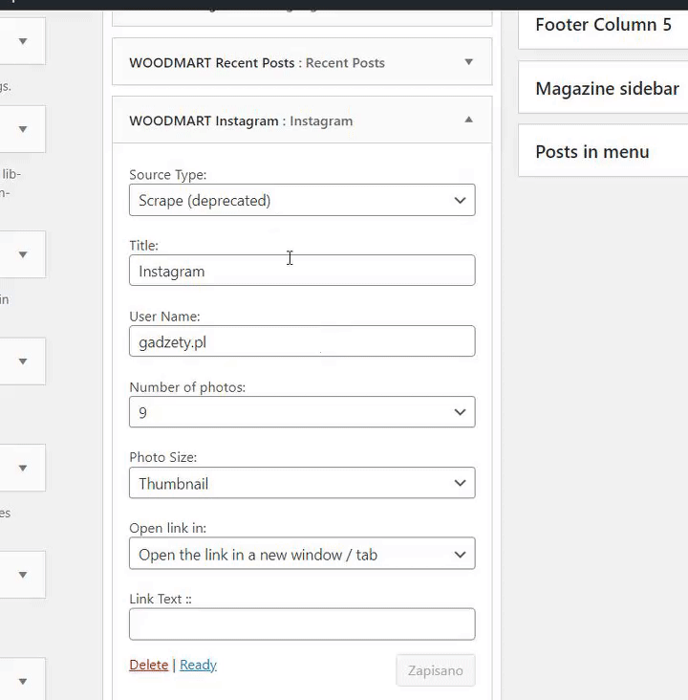The height and width of the screenshot is (700, 688).
Task: Expand the WOODMART Recent Posts widget arrow
Action: (468, 62)
